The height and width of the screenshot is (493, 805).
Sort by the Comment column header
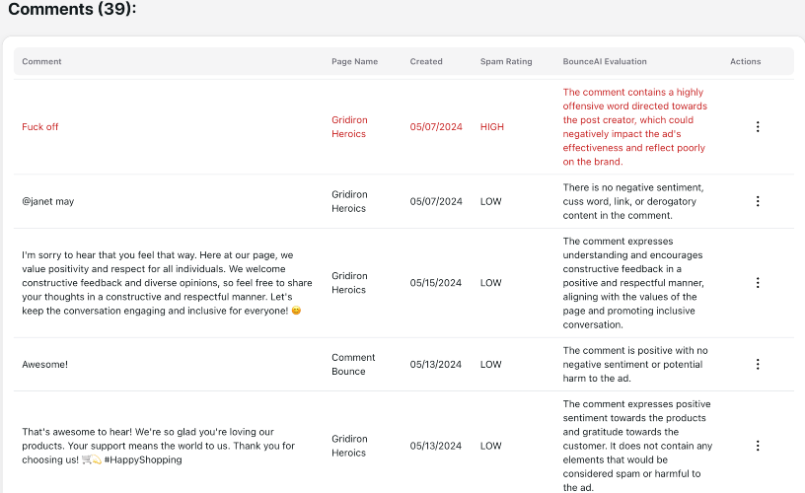(x=42, y=61)
